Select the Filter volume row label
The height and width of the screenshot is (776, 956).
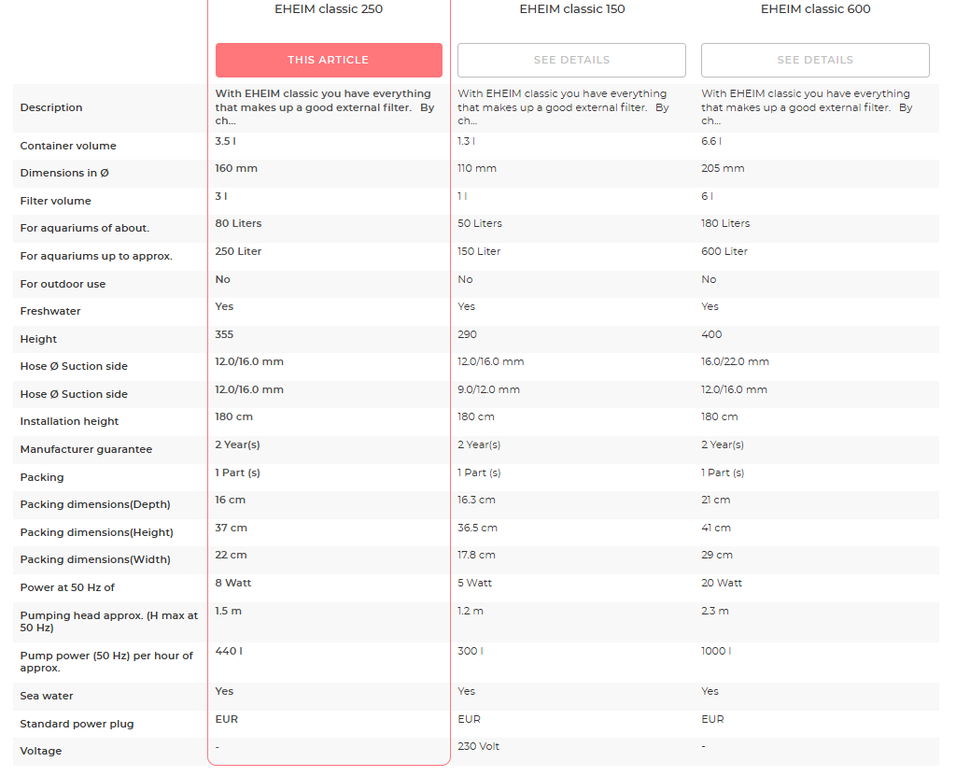tap(56, 201)
